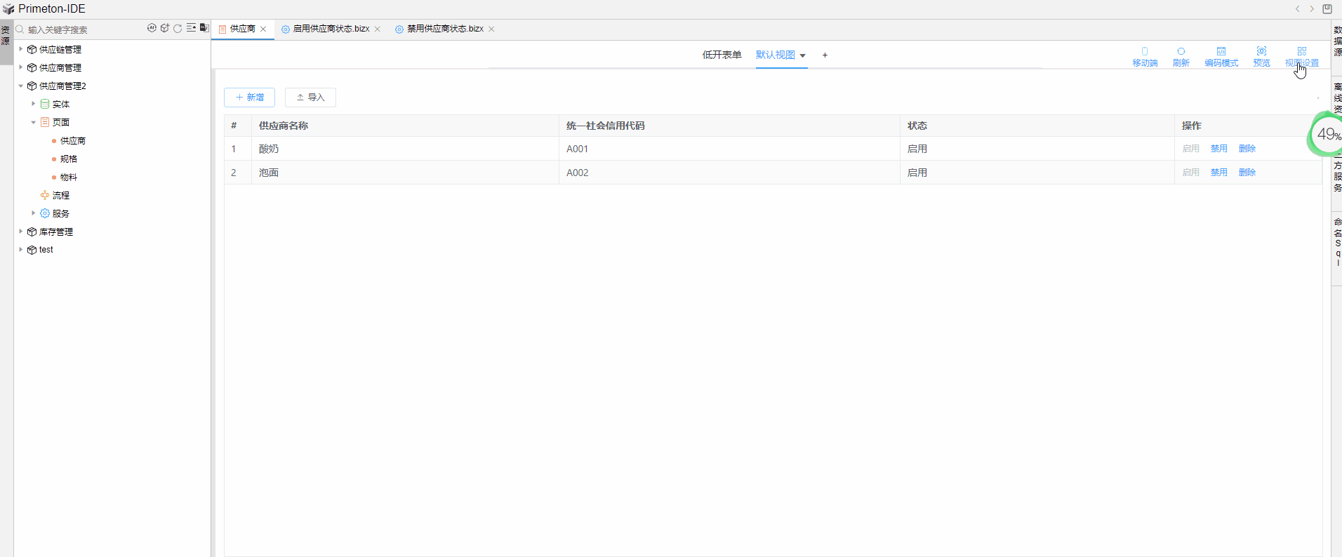Expand the 服务 folder

click(x=33, y=213)
